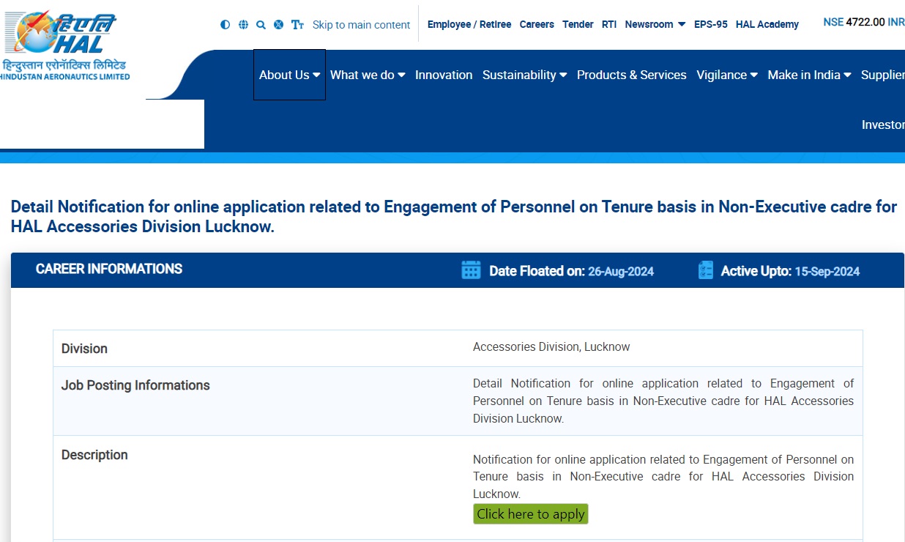Expand the Newsroom dropdown
This screenshot has width=905, height=542.
pyautogui.click(x=655, y=24)
